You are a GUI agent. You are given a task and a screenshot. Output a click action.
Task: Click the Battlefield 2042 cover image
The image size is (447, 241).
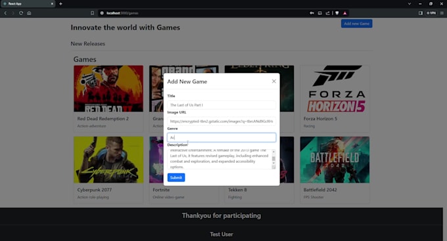335,160
